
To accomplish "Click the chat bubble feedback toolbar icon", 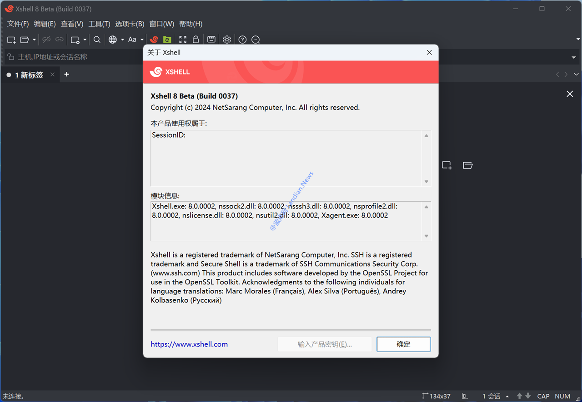I will pyautogui.click(x=256, y=40).
